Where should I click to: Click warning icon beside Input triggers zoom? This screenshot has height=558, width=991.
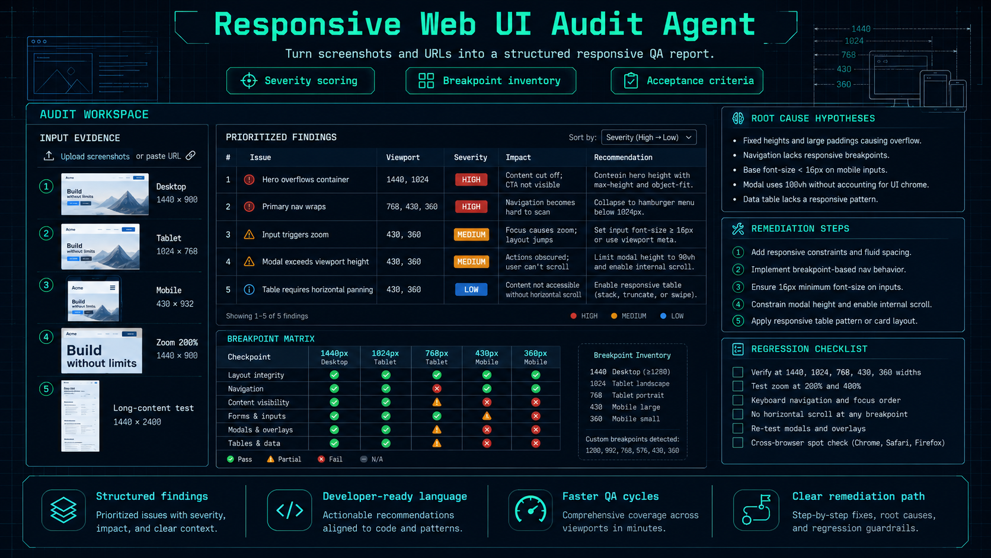pos(249,235)
